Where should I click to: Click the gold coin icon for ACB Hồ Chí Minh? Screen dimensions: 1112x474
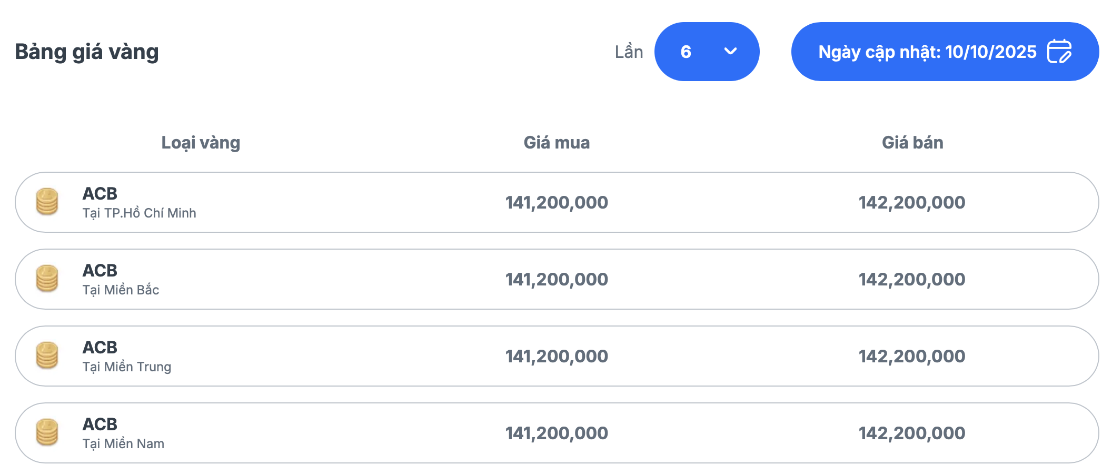tap(47, 202)
